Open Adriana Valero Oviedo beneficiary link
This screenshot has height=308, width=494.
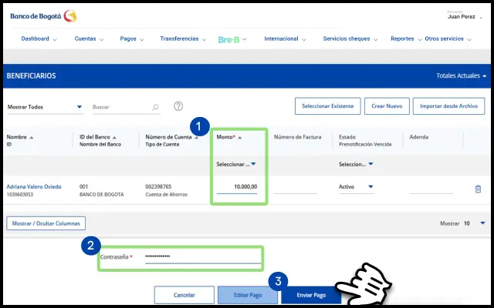pos(34,186)
